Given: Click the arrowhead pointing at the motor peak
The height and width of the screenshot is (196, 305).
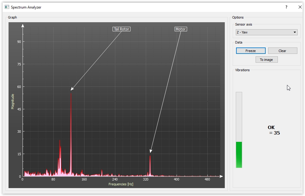Looking at the screenshot, I should tap(150, 151).
